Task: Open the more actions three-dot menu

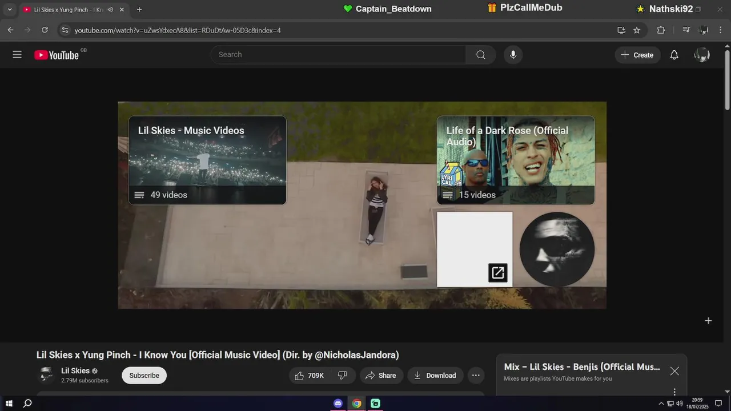Action: click(x=476, y=375)
